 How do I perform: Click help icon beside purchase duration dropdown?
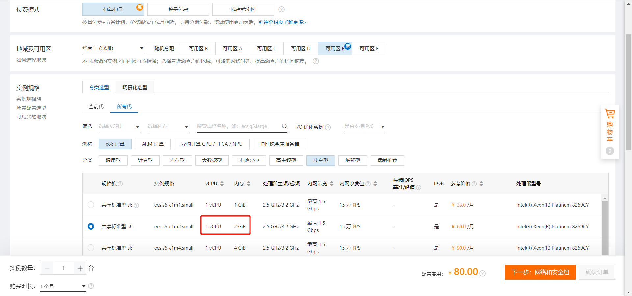[91, 286]
